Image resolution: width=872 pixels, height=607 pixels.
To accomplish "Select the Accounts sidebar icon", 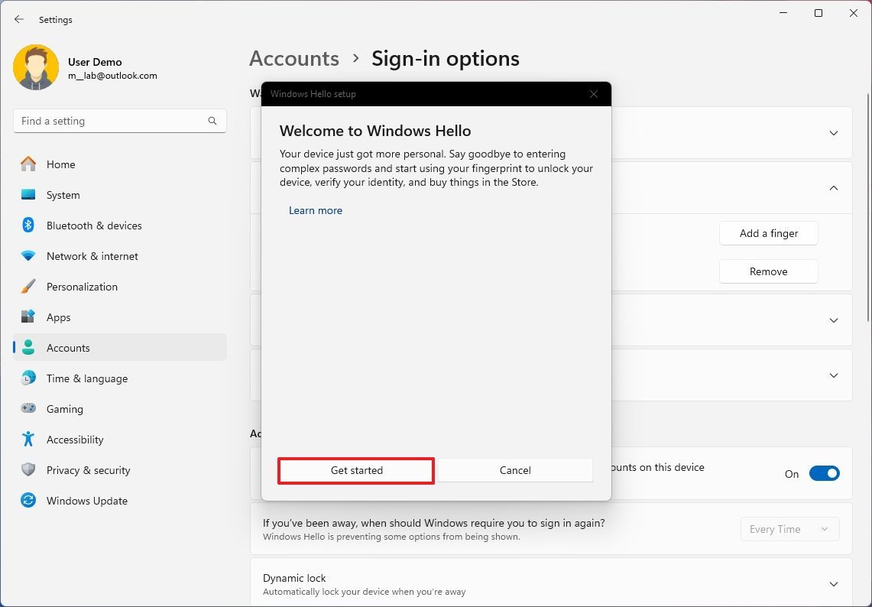I will (x=28, y=348).
